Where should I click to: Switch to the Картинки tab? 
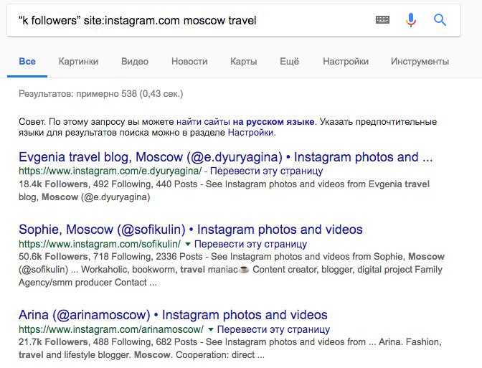tap(79, 62)
